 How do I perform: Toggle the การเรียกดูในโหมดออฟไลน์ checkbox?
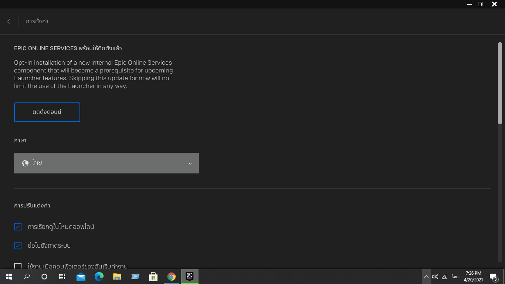[18, 227]
